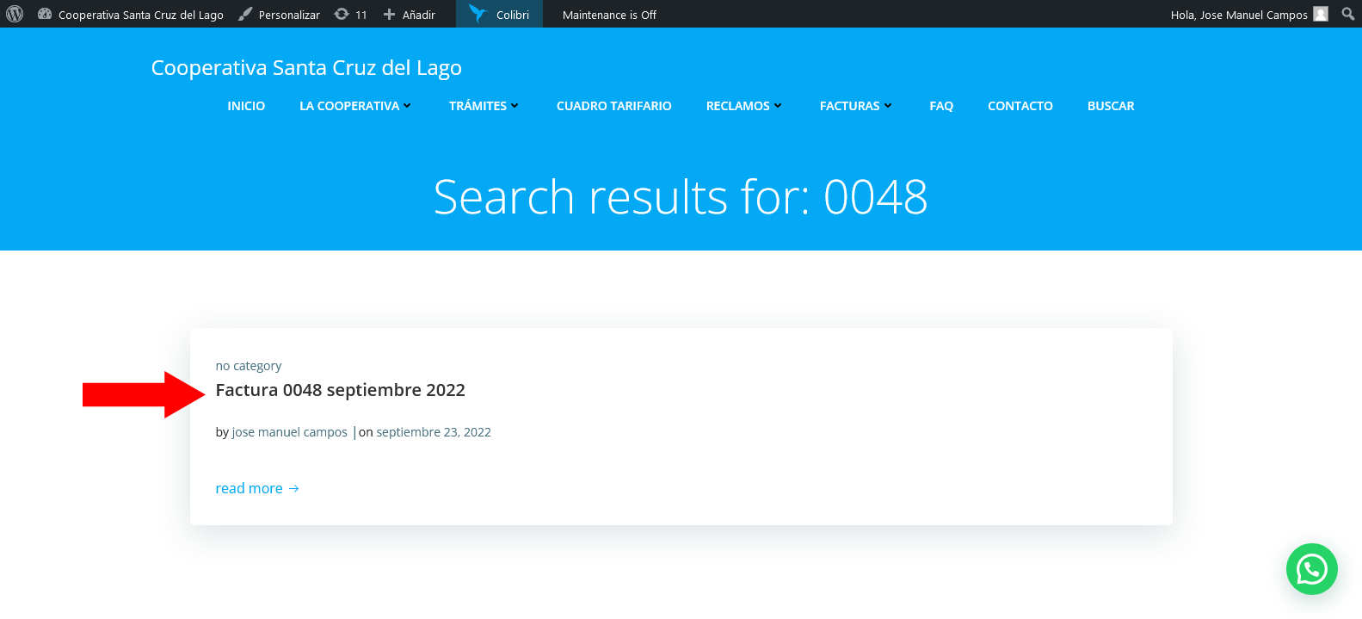Click the Añadir plus icon

(390, 14)
